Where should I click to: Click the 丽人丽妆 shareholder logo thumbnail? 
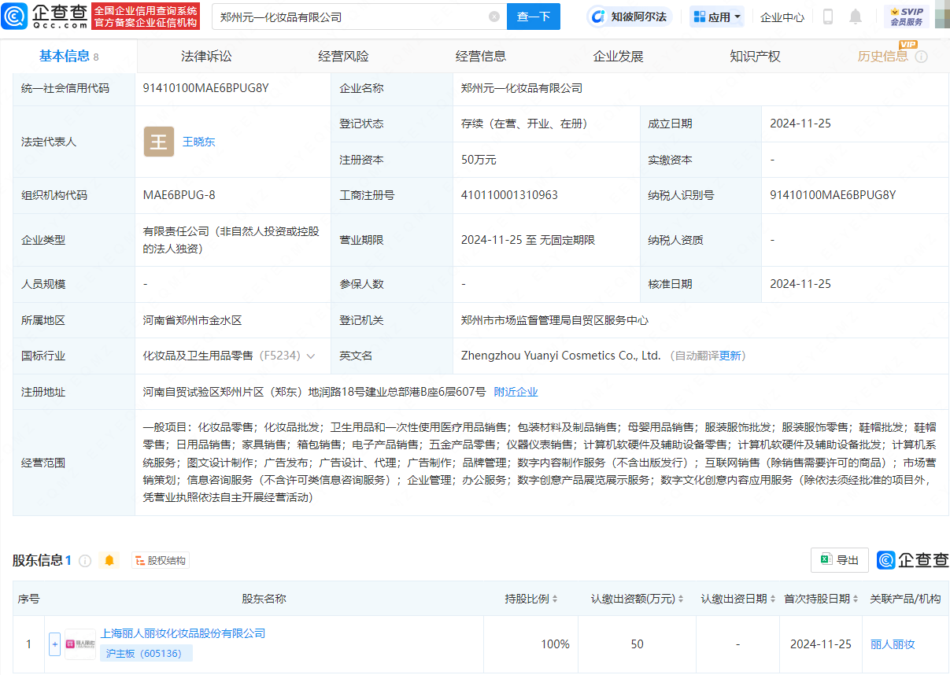click(80, 644)
